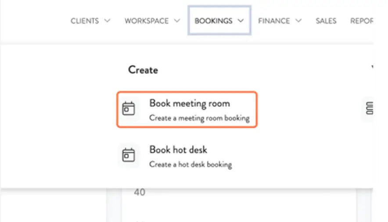Click 'Create a hot desk booking' description
Viewport: 388px width, 222px height.
tap(190, 165)
